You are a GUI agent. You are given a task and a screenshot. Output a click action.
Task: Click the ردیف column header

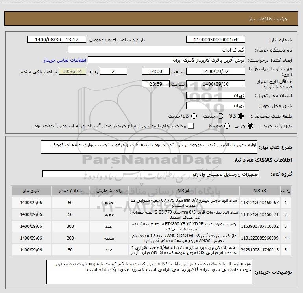pos(286,191)
